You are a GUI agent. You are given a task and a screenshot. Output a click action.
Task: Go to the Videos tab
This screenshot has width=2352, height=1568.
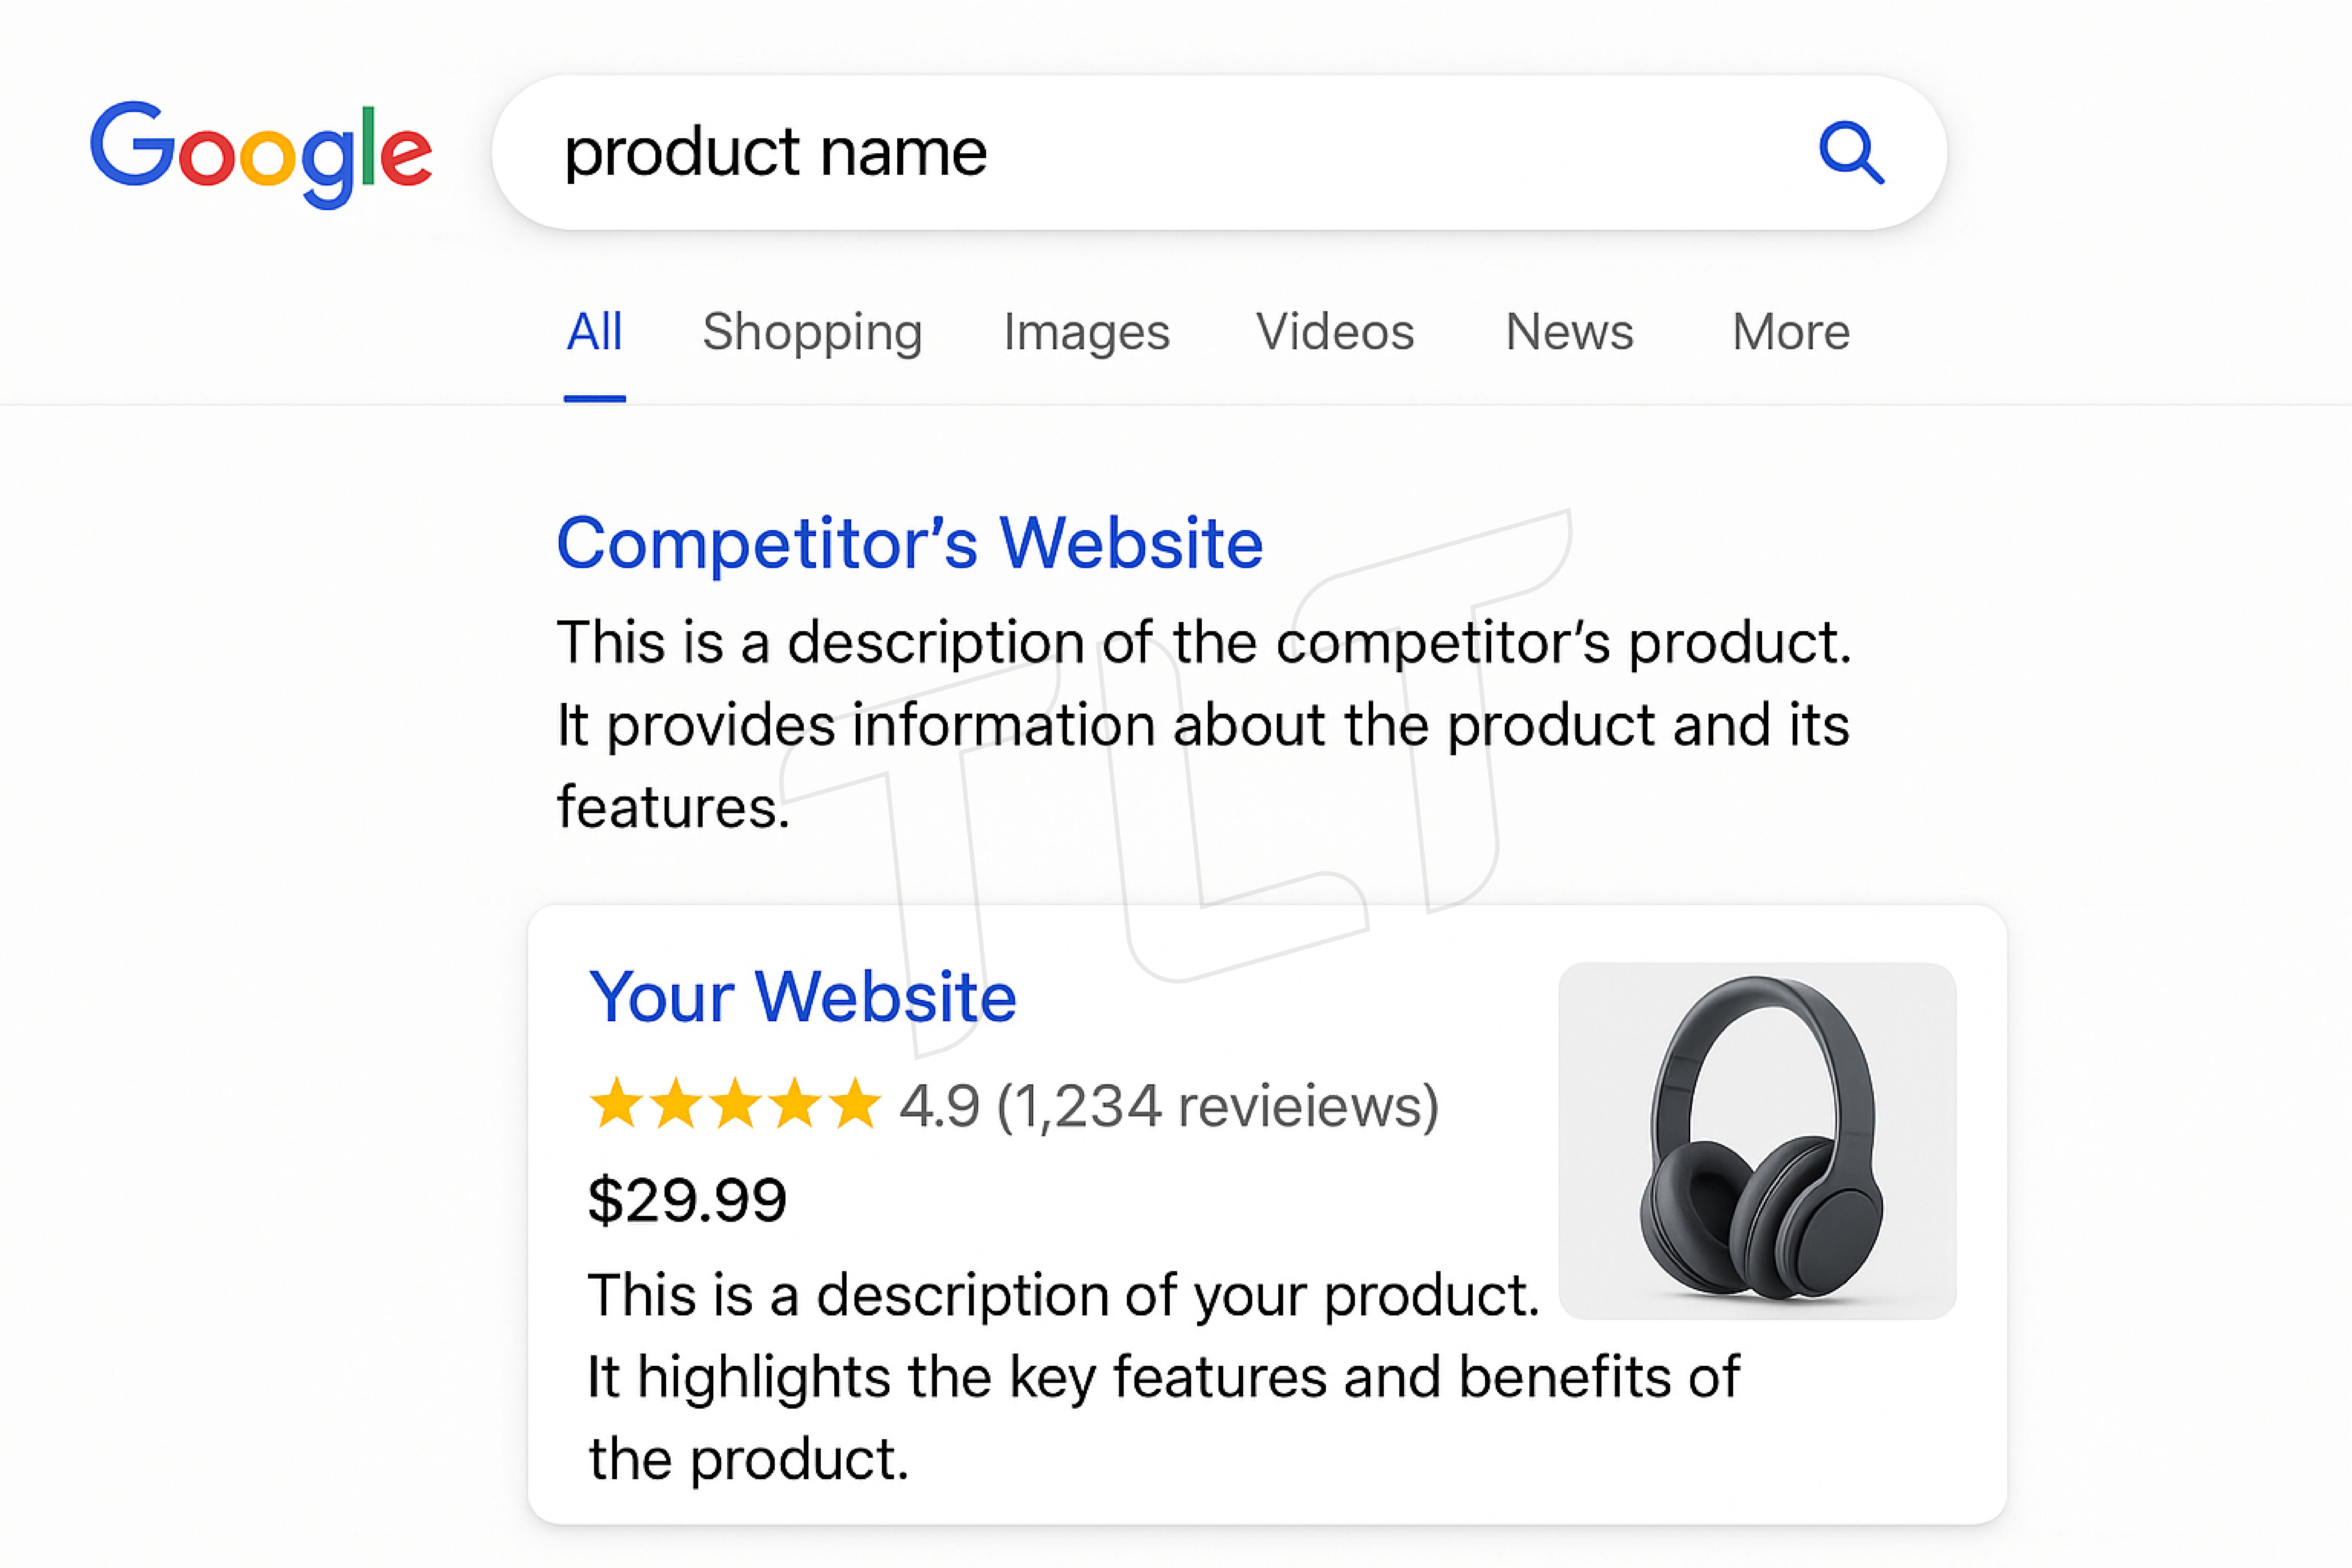1335,332
